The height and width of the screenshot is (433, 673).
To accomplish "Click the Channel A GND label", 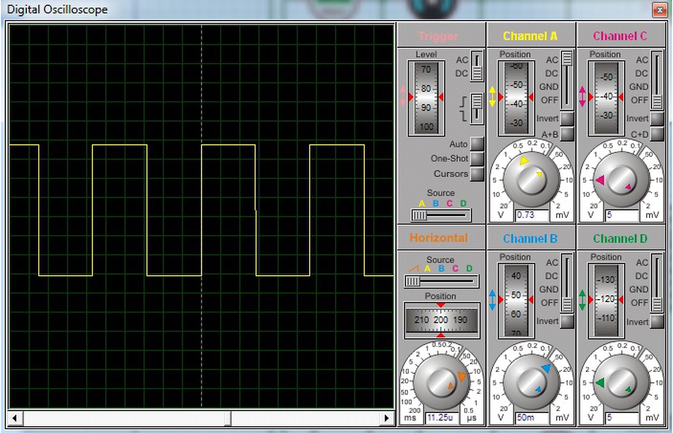I will pyautogui.click(x=549, y=87).
